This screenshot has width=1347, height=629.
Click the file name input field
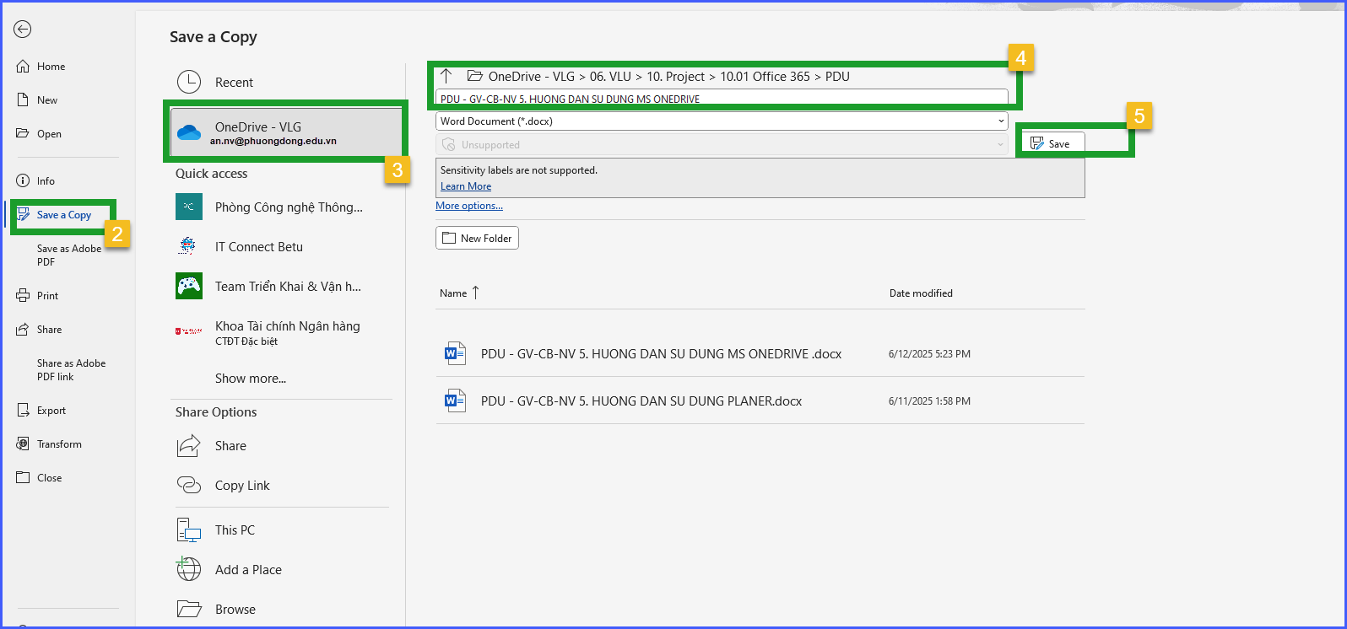click(722, 98)
